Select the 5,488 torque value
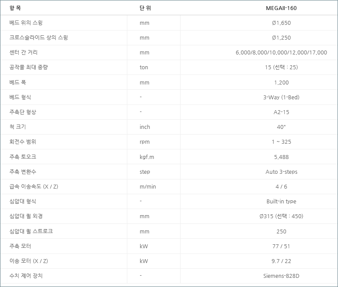The height and width of the screenshot is (287, 338). pyautogui.click(x=281, y=157)
